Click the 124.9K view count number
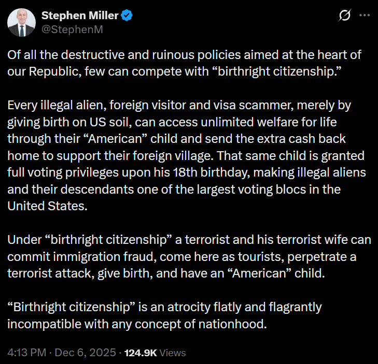 pyautogui.click(x=142, y=353)
